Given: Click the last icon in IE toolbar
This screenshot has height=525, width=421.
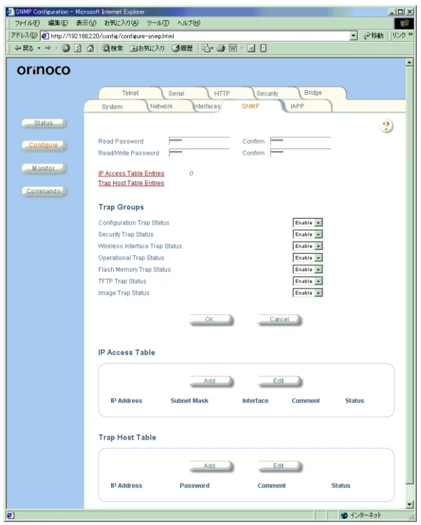Looking at the screenshot, I should tap(263, 48).
